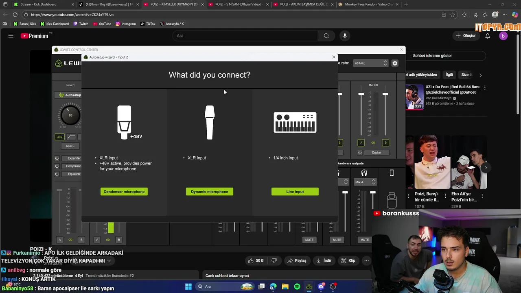Toggle the low-cut filter on Input 1

click(x=71, y=137)
